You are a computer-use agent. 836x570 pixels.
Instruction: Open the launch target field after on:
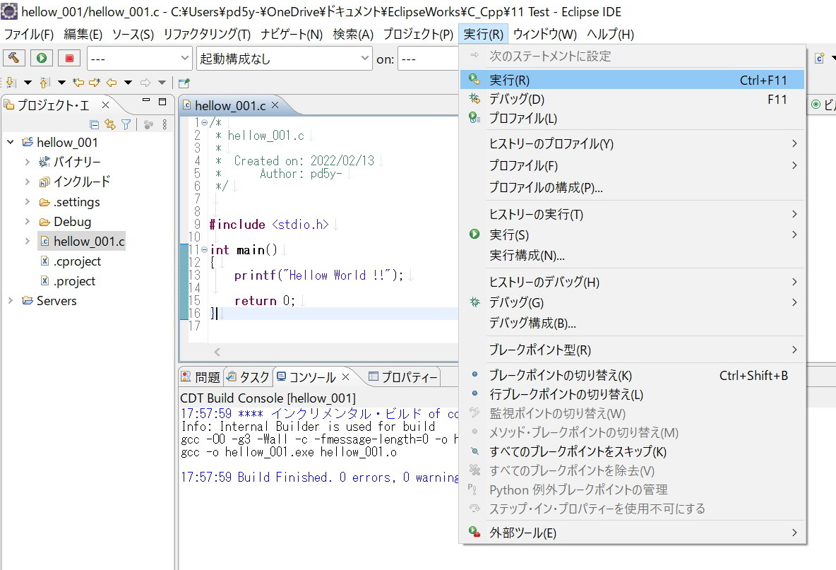tap(428, 58)
